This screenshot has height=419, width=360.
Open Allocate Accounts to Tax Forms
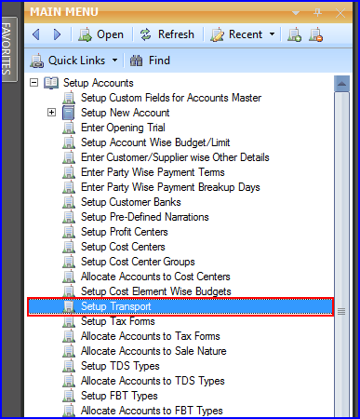point(151,336)
